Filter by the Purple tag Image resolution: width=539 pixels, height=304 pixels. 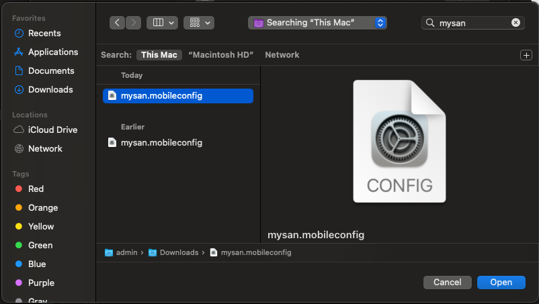[41, 283]
